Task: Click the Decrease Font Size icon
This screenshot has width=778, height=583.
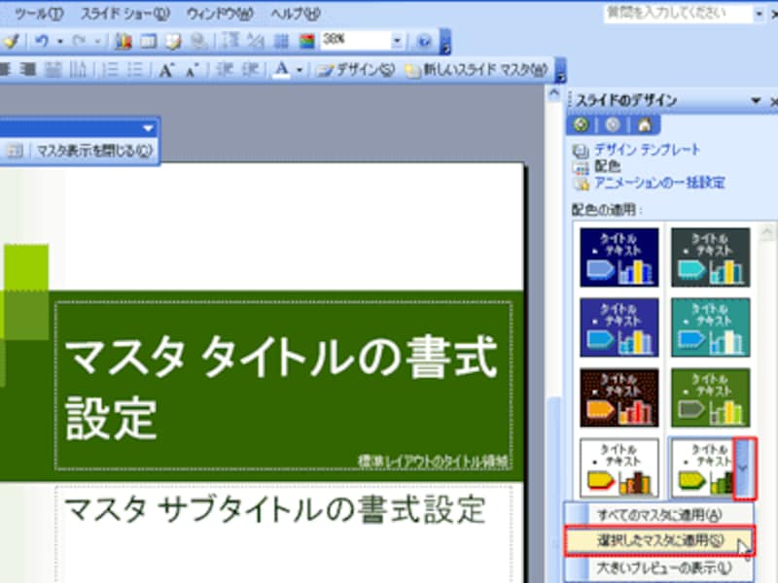Action: click(x=192, y=70)
